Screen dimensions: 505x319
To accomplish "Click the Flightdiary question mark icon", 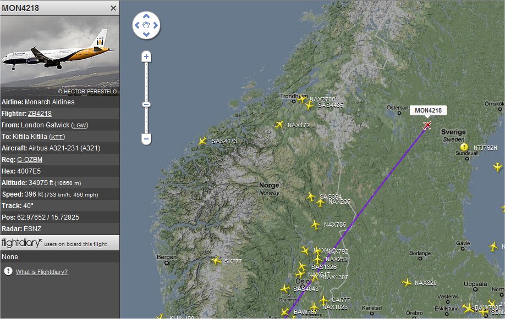I will click(8, 271).
